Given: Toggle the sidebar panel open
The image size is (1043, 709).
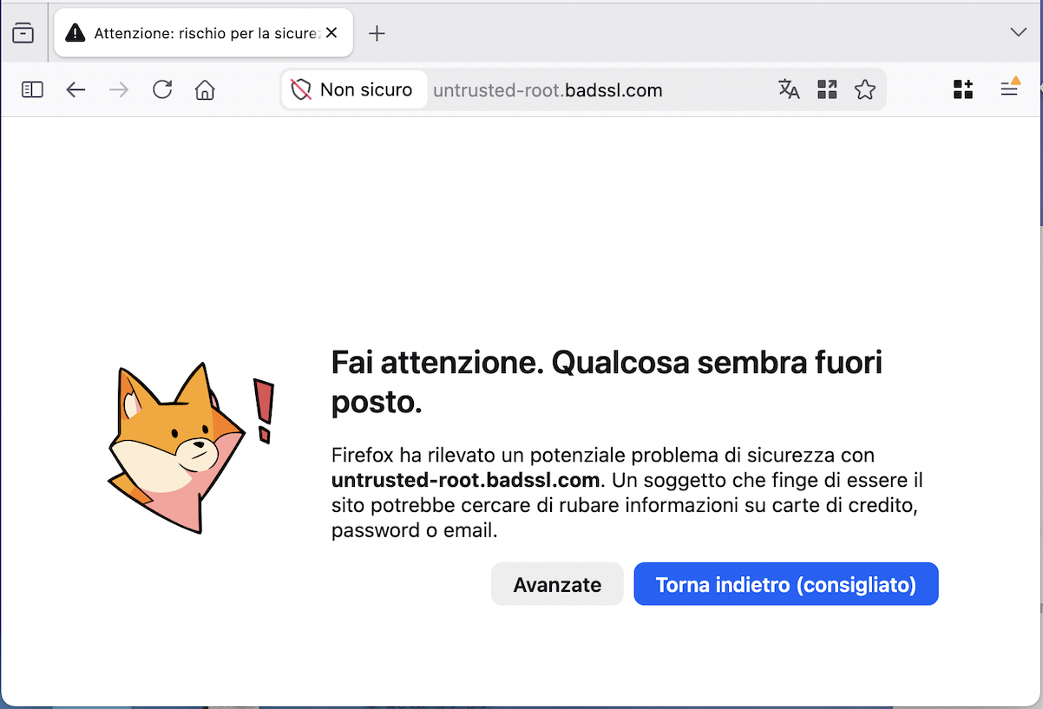Looking at the screenshot, I should [32, 89].
